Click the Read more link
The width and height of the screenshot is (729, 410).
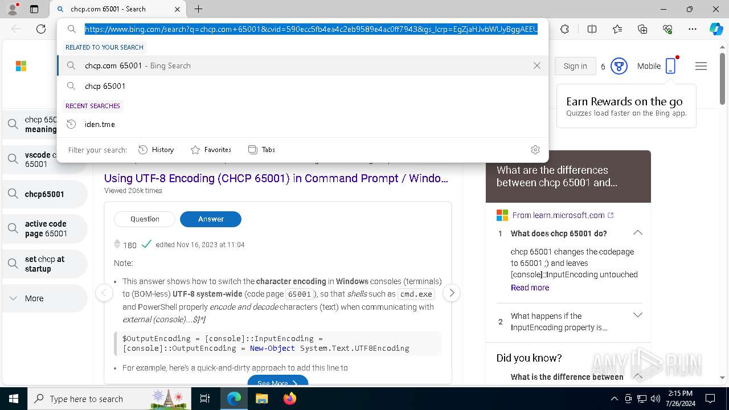tap(530, 288)
